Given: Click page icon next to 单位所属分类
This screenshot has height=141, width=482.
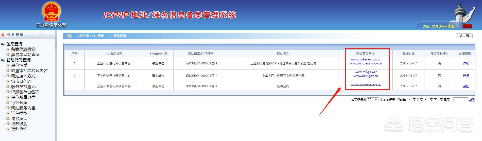Looking at the screenshot, I should (8, 97).
